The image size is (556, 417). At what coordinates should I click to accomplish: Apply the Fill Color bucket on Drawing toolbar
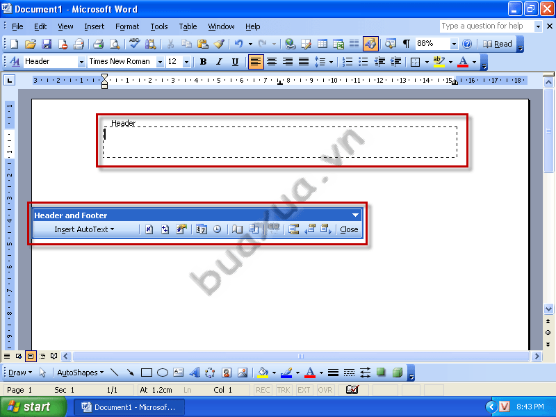point(263,373)
